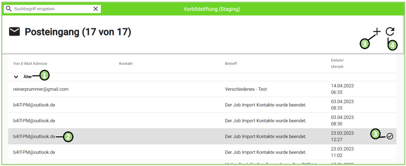Click the Kontakt column header

(x=126, y=64)
